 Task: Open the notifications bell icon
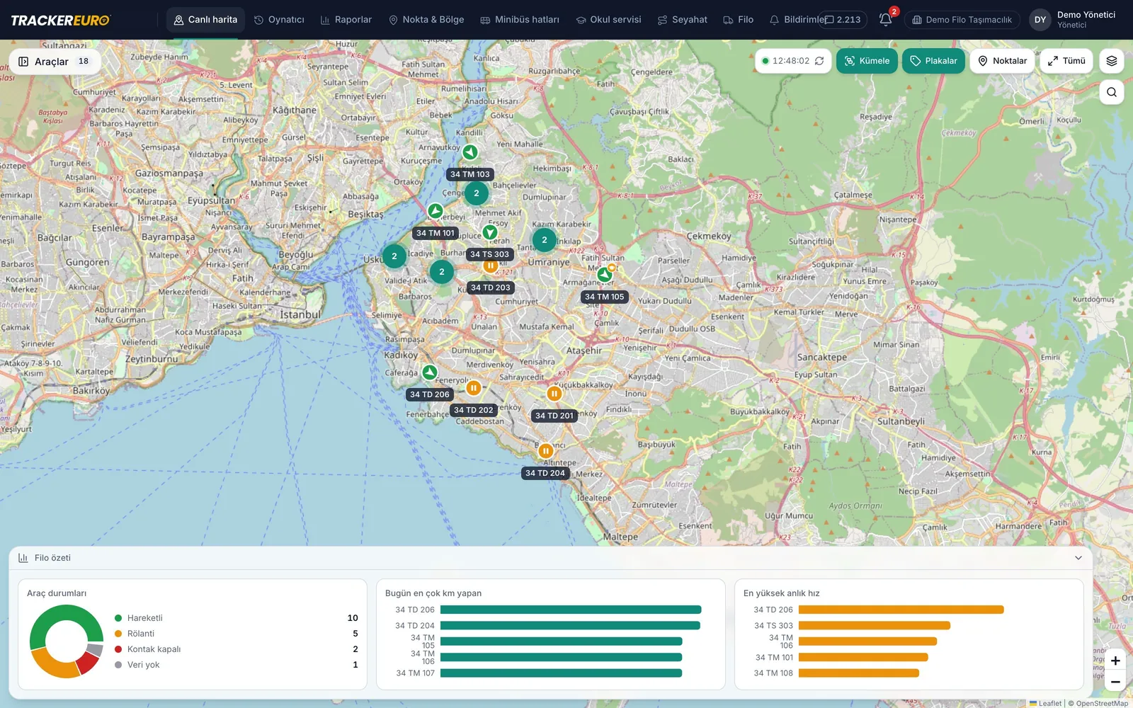(885, 20)
